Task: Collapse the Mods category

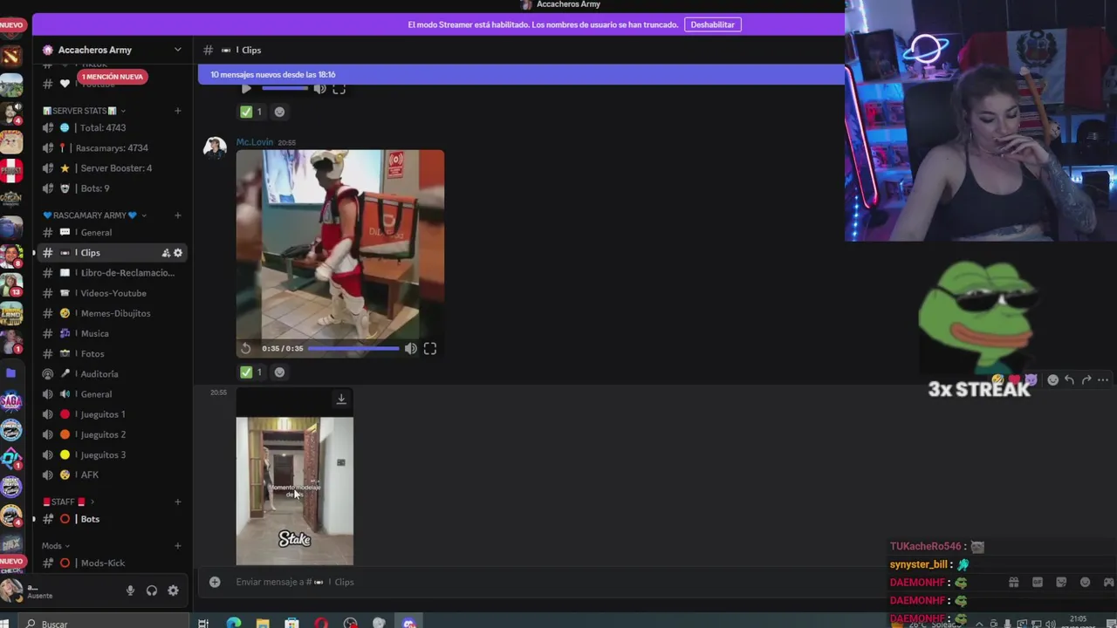Action: tap(56, 546)
